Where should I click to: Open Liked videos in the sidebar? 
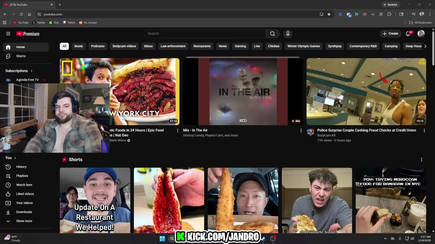click(x=26, y=194)
